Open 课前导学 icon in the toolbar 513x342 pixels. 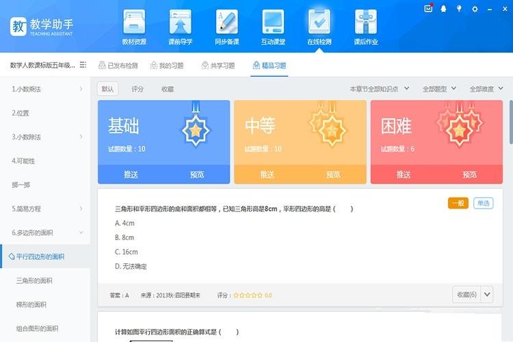(x=181, y=27)
